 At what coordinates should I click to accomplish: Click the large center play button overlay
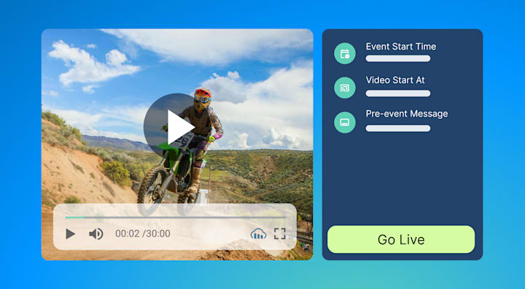(178, 127)
